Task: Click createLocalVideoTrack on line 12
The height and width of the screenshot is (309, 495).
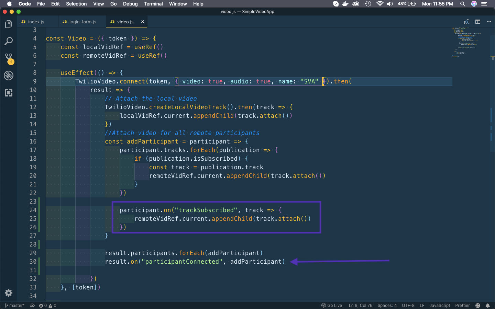Action: tap(188, 107)
